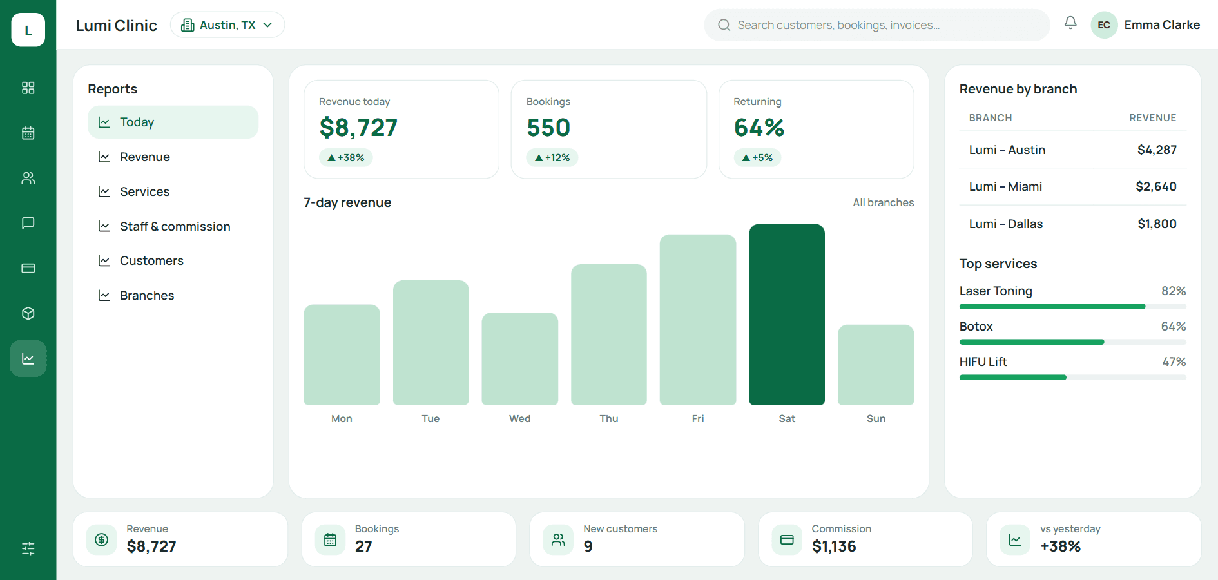The image size is (1218, 580).
Task: Open the products box icon in sidebar
Action: (28, 313)
